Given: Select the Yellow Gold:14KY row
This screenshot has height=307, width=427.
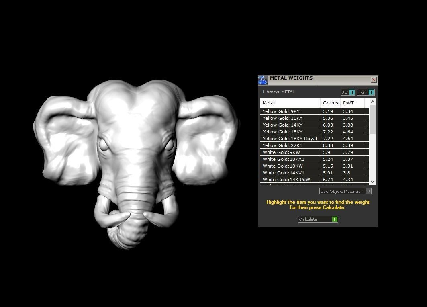Looking at the screenshot, I should 315,125.
